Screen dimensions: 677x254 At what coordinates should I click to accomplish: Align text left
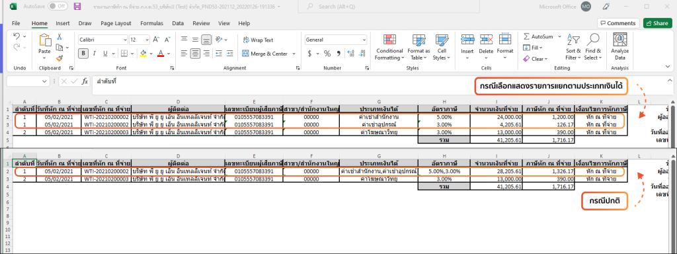tap(184, 54)
